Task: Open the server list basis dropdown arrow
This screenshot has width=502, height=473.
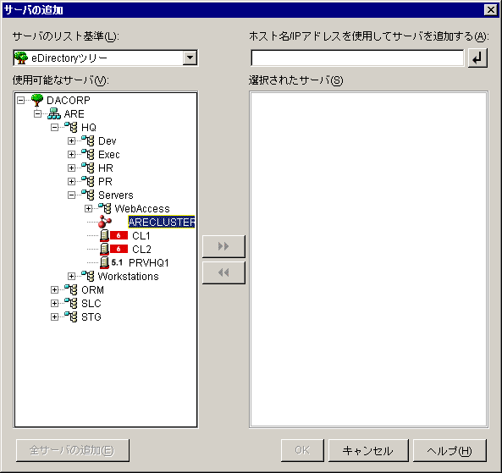Action: [190, 58]
